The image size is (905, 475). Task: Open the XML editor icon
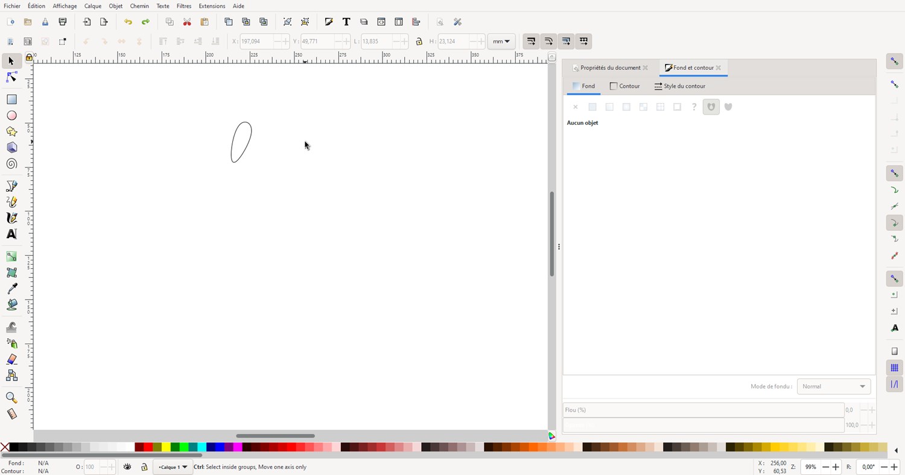[x=381, y=22]
